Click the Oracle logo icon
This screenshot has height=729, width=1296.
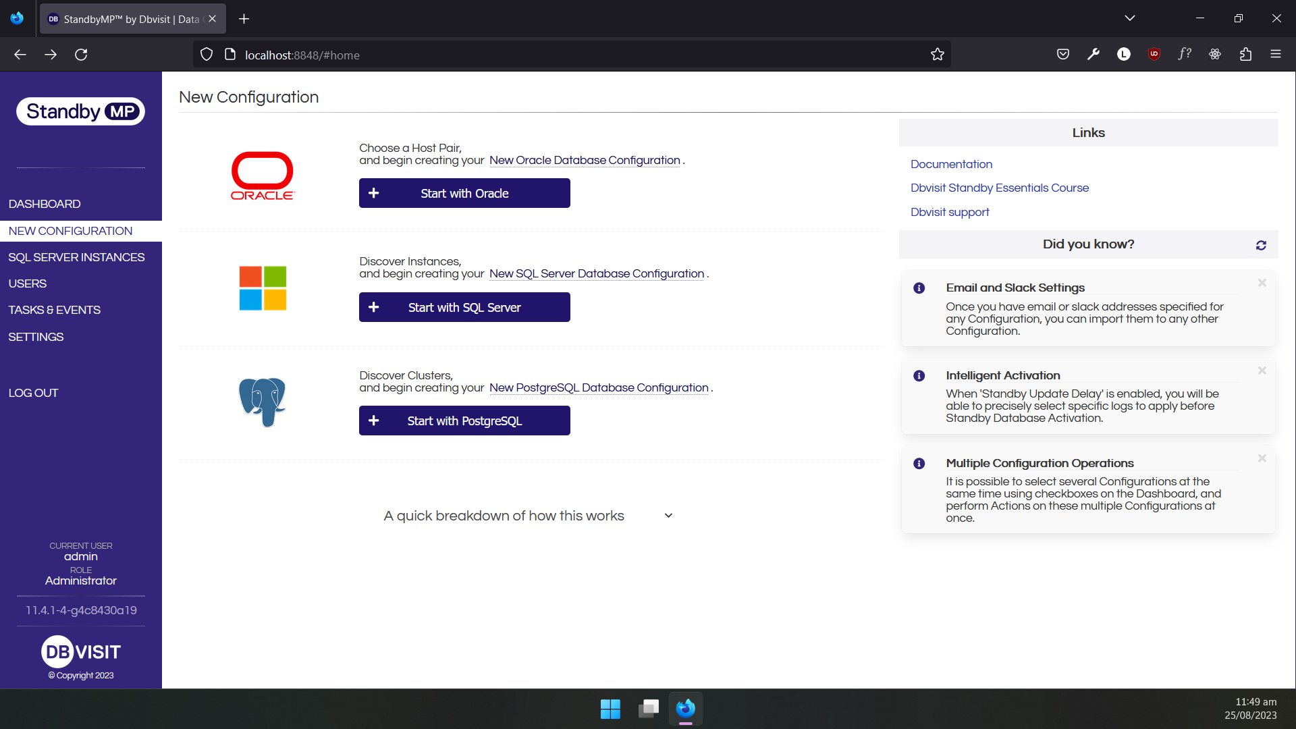pyautogui.click(x=263, y=175)
